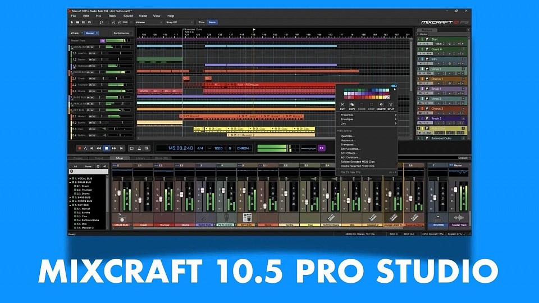Image resolution: width=539 pixels, height=303 pixels.
Task: Mute the 2.1 Crash track
Action: pos(90,79)
